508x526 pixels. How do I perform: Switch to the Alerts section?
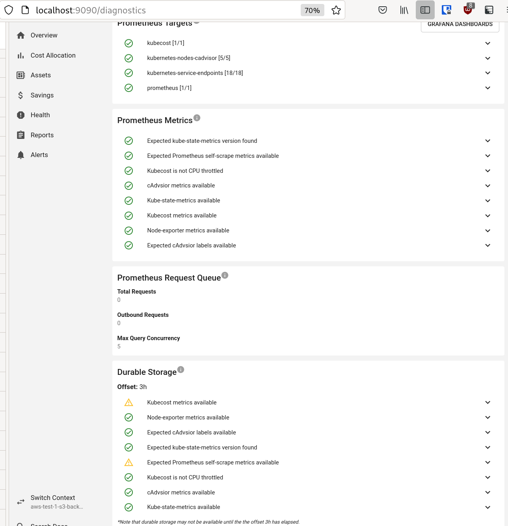[39, 155]
